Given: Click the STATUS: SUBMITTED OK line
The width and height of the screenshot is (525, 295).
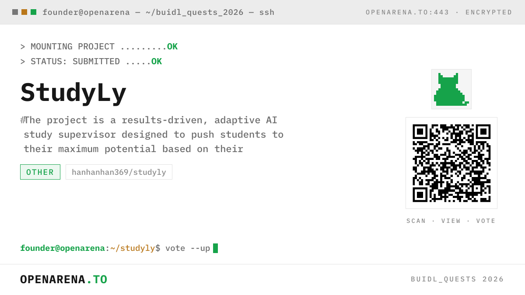Looking at the screenshot, I should [x=91, y=62].
